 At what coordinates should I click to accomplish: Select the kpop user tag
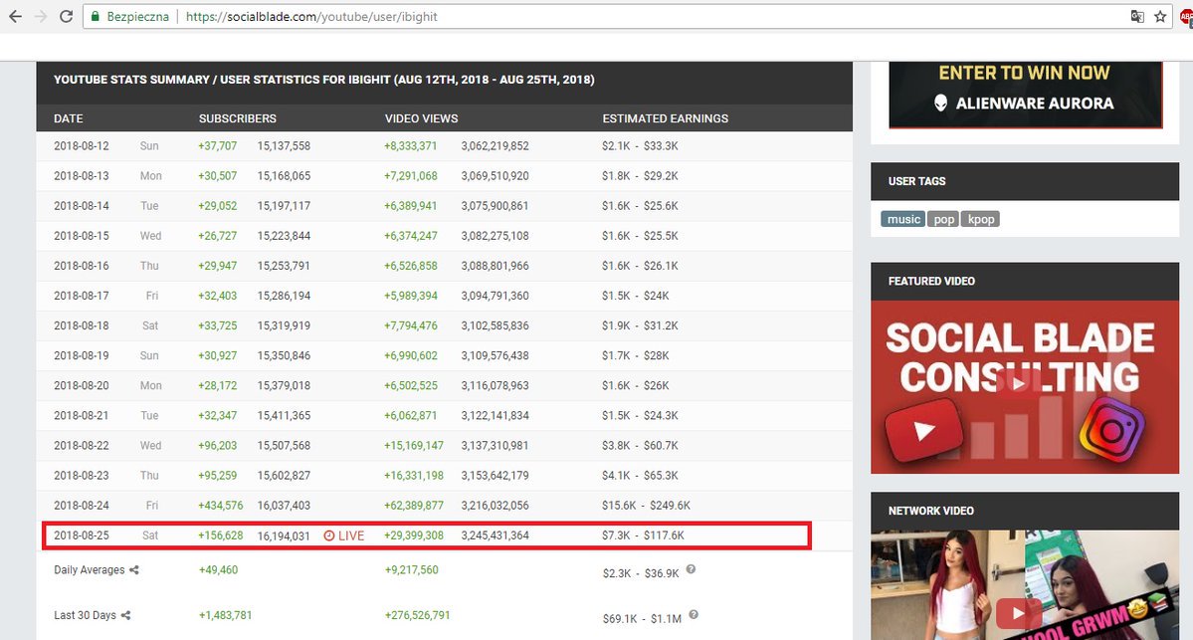981,219
